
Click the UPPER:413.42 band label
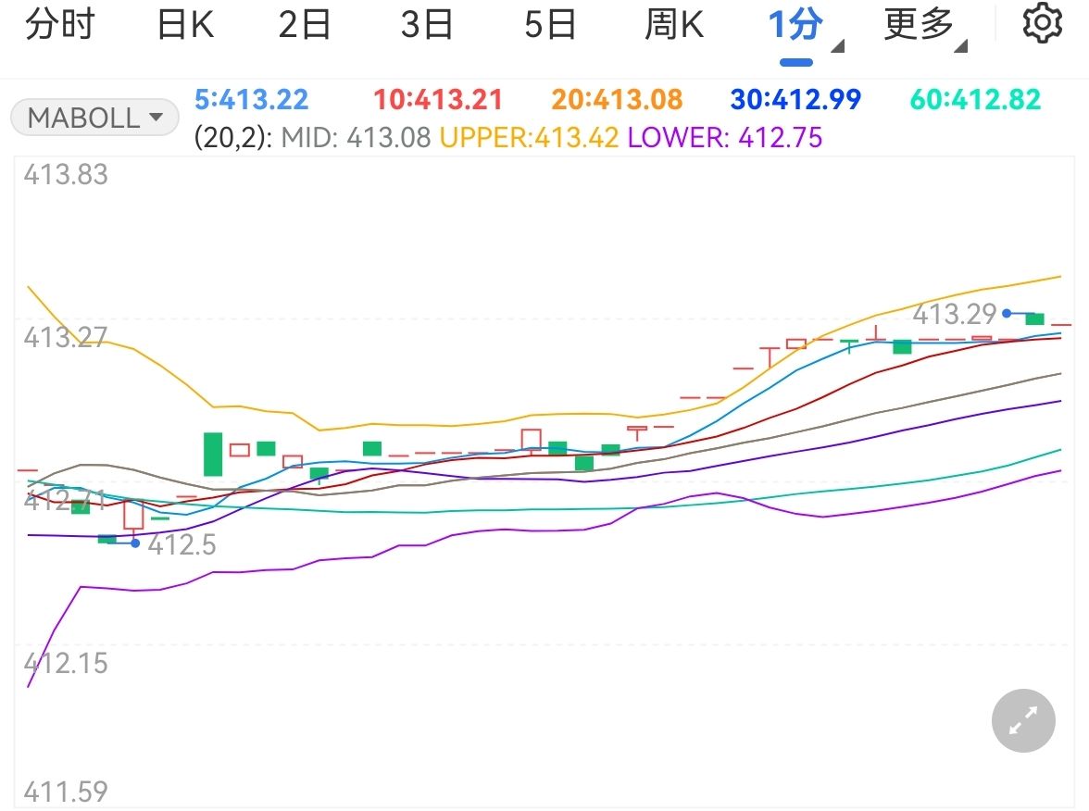(530, 137)
